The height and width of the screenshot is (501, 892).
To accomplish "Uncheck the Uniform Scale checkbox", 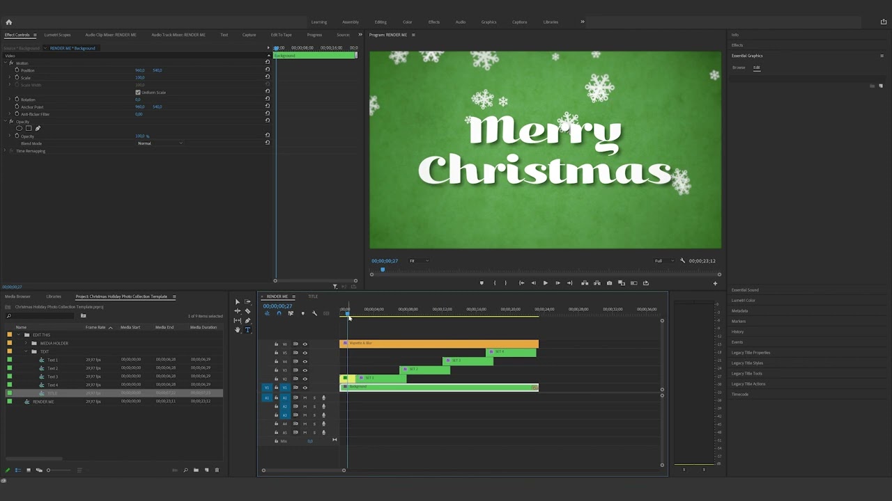I will pyautogui.click(x=138, y=93).
